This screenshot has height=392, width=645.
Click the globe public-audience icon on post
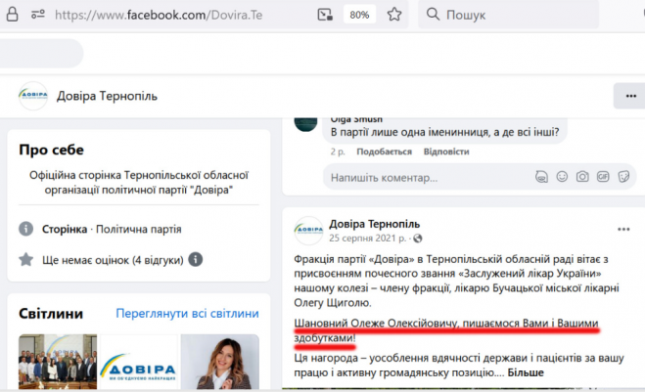tap(418, 239)
